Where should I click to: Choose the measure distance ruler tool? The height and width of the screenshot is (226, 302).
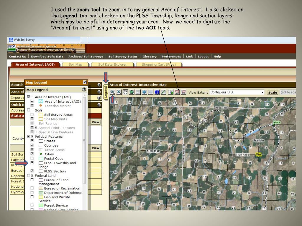pyautogui.click(x=163, y=92)
